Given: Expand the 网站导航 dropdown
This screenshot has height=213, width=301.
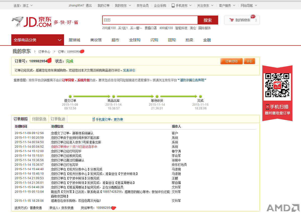Looking at the screenshot, I should (249, 6).
